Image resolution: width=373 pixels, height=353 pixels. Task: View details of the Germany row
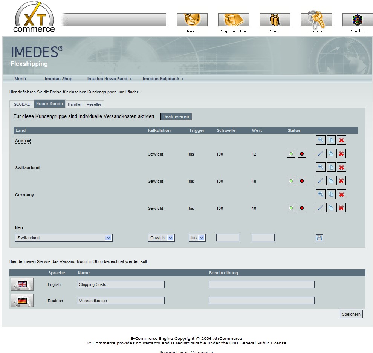(321, 194)
